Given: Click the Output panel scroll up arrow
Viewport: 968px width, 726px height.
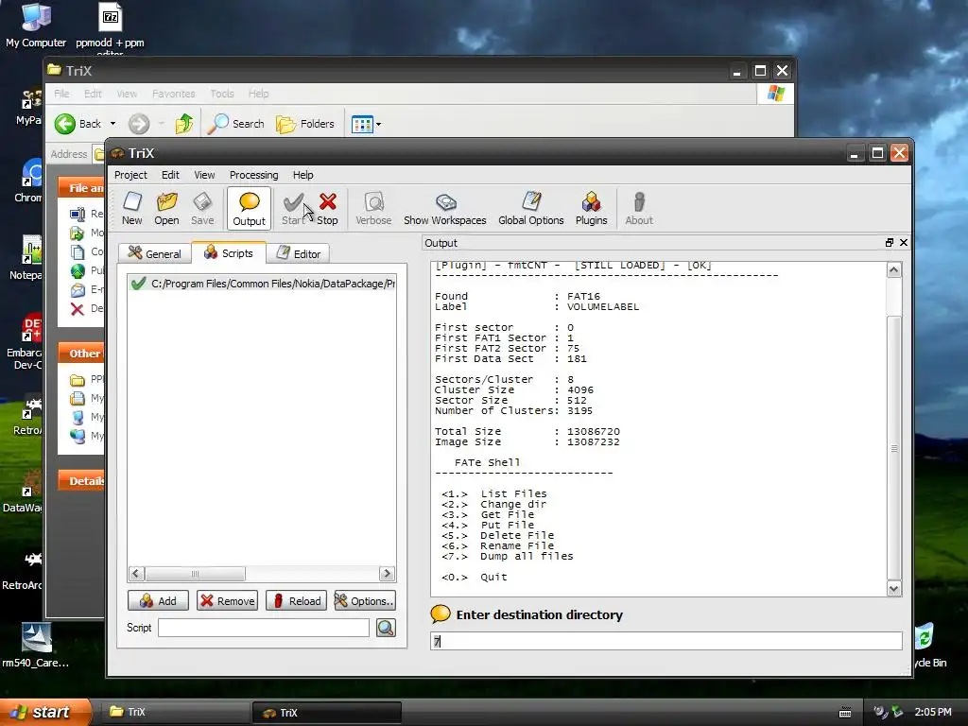Looking at the screenshot, I should pos(894,269).
